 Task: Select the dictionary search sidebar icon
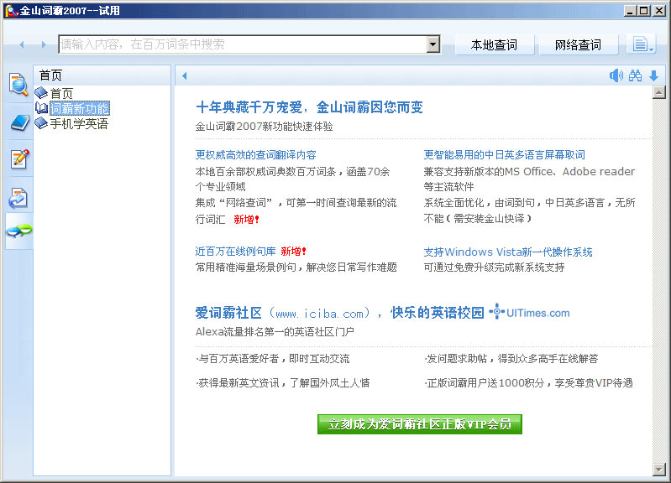[18, 84]
